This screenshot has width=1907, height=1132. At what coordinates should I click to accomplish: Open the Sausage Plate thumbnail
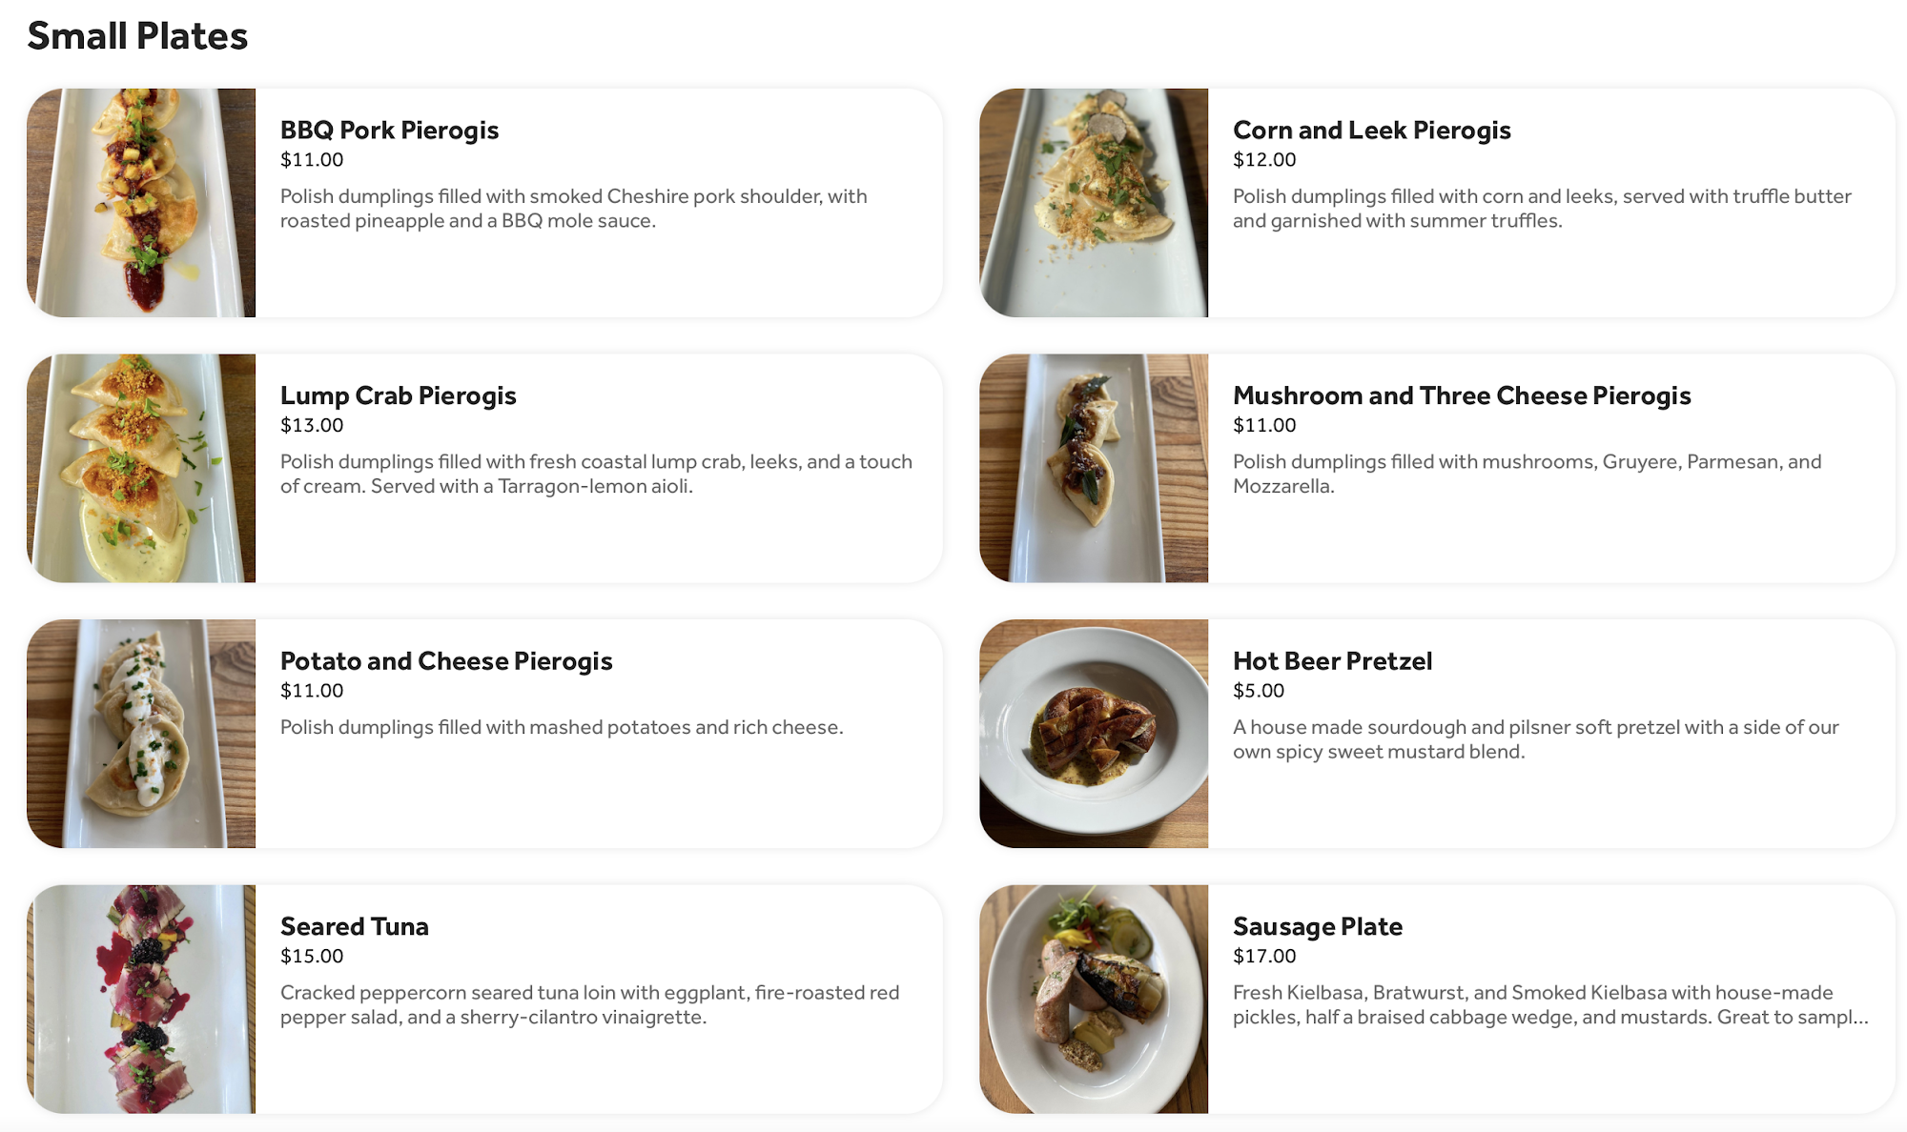1094,999
